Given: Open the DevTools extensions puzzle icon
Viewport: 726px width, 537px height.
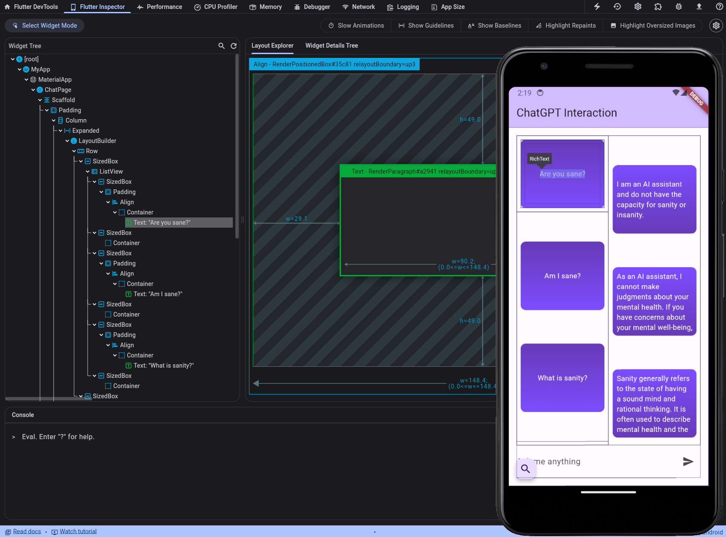Looking at the screenshot, I should [658, 6].
